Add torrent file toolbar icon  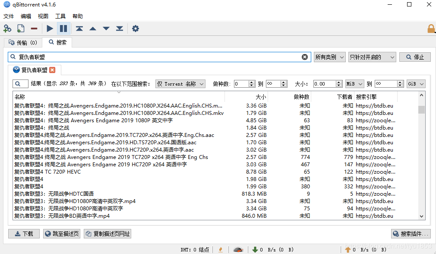point(21,29)
